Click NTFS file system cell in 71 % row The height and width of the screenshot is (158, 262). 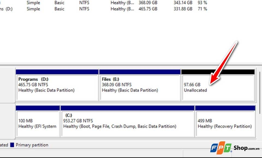(x=84, y=9)
